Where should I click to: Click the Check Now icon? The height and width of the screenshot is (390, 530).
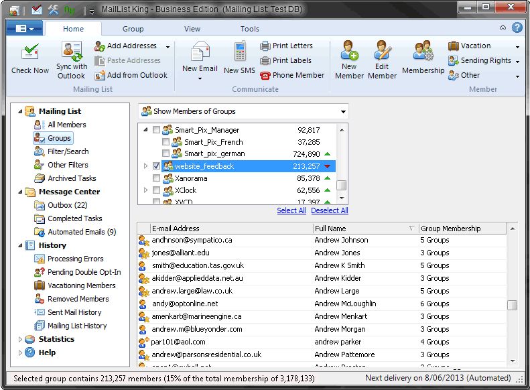(x=30, y=52)
